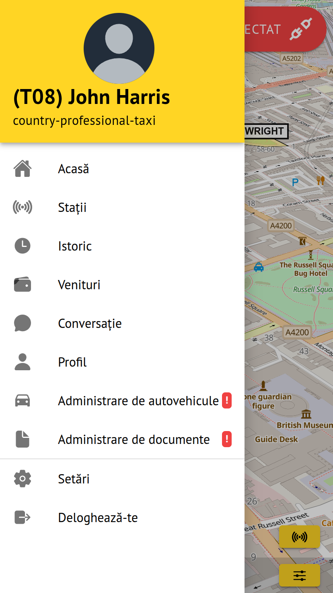This screenshot has height=593, width=333.
Task: Click the red warning badge on documente
Action: [227, 440]
